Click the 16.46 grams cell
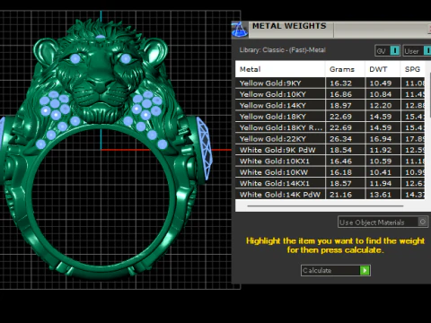The height and width of the screenshot is (323, 431). point(345,161)
